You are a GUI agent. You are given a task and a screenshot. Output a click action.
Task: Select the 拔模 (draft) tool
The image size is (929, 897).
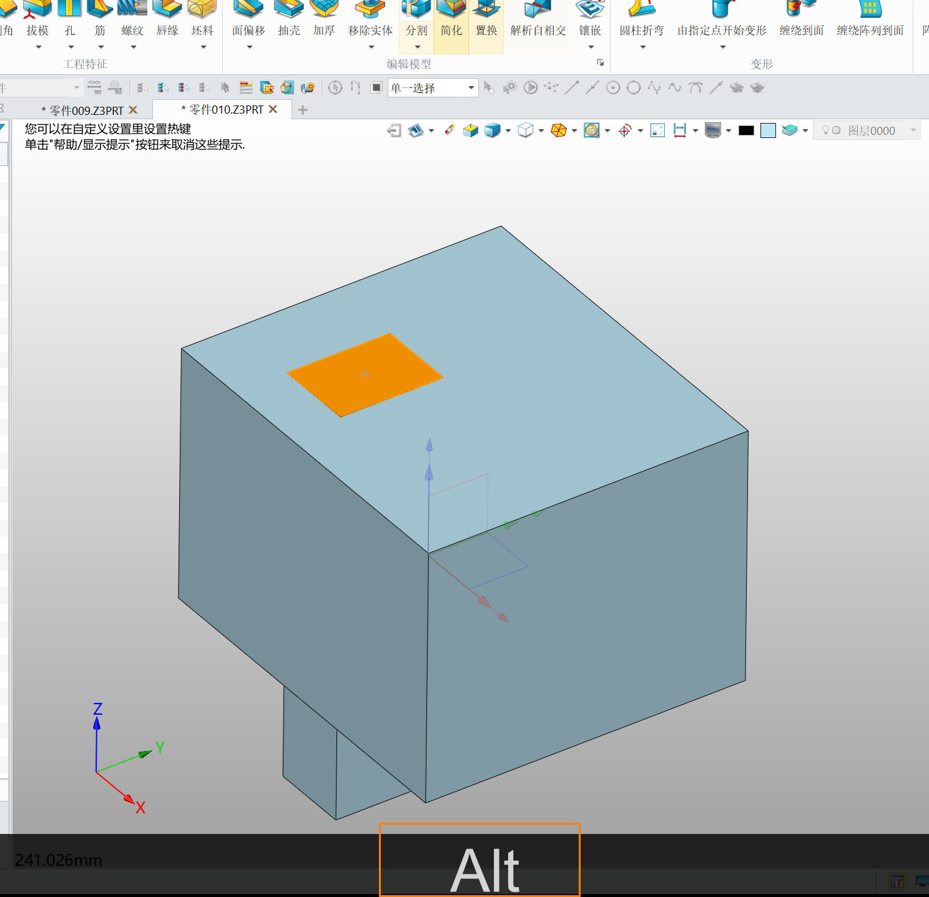[37, 19]
